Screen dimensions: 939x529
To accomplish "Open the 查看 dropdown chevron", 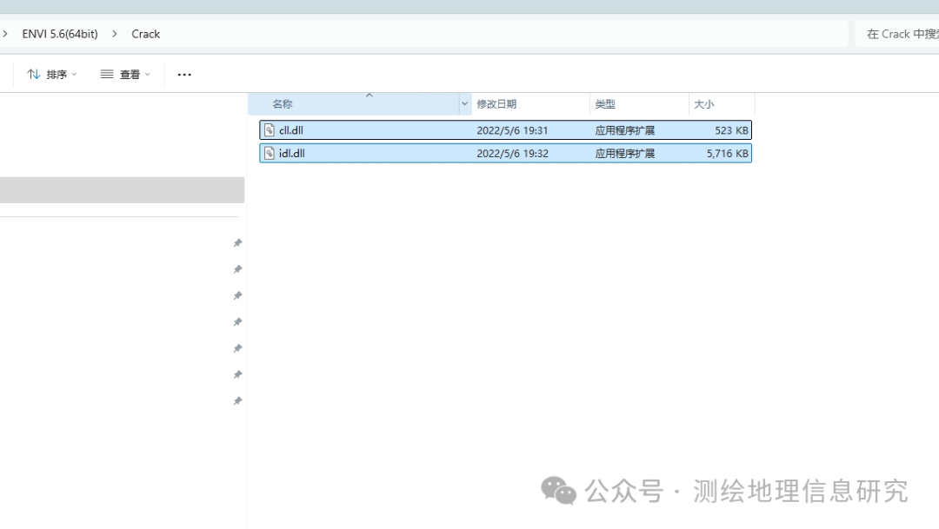I will coord(148,74).
